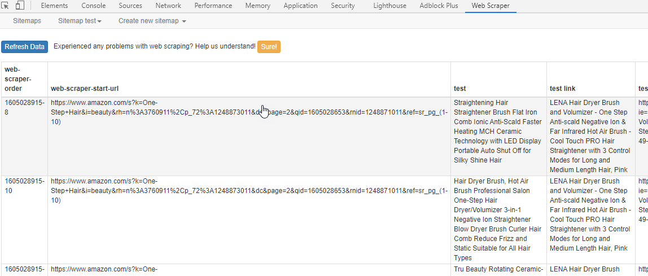Screen dimensions: 648x276
Task: Expand the Create new sitemap dropdown
Action: click(x=152, y=21)
